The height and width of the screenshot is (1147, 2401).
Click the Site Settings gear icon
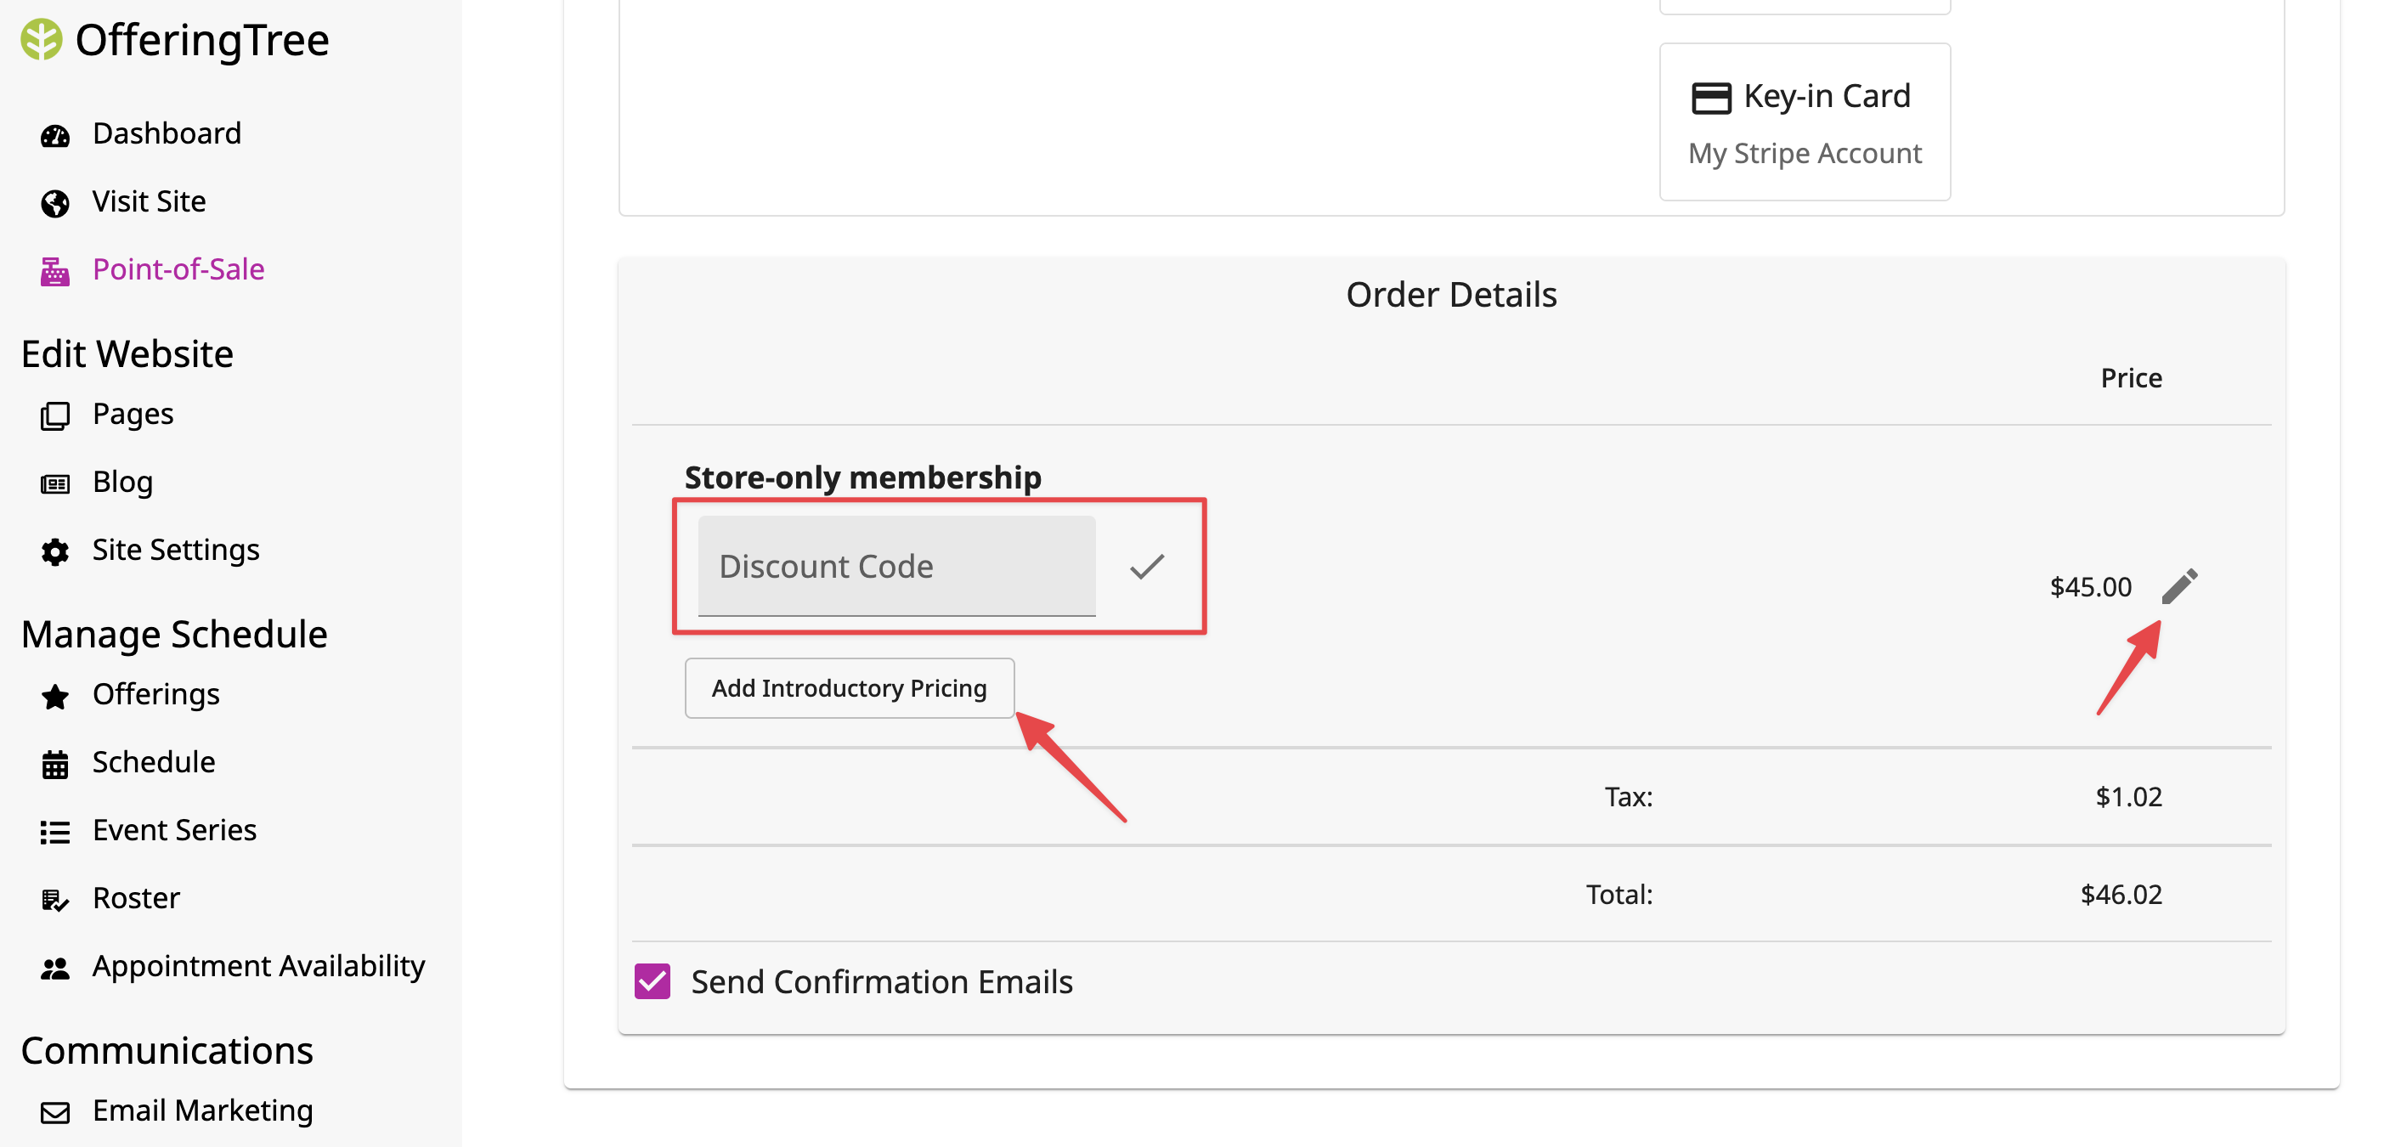coord(55,551)
